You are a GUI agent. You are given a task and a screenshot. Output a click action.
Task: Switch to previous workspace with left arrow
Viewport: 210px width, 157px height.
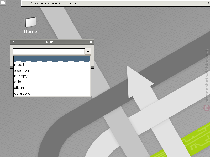click(70, 3)
